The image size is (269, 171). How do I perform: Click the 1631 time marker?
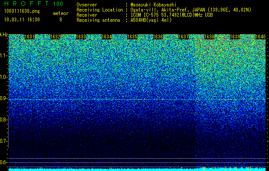tap(30, 37)
